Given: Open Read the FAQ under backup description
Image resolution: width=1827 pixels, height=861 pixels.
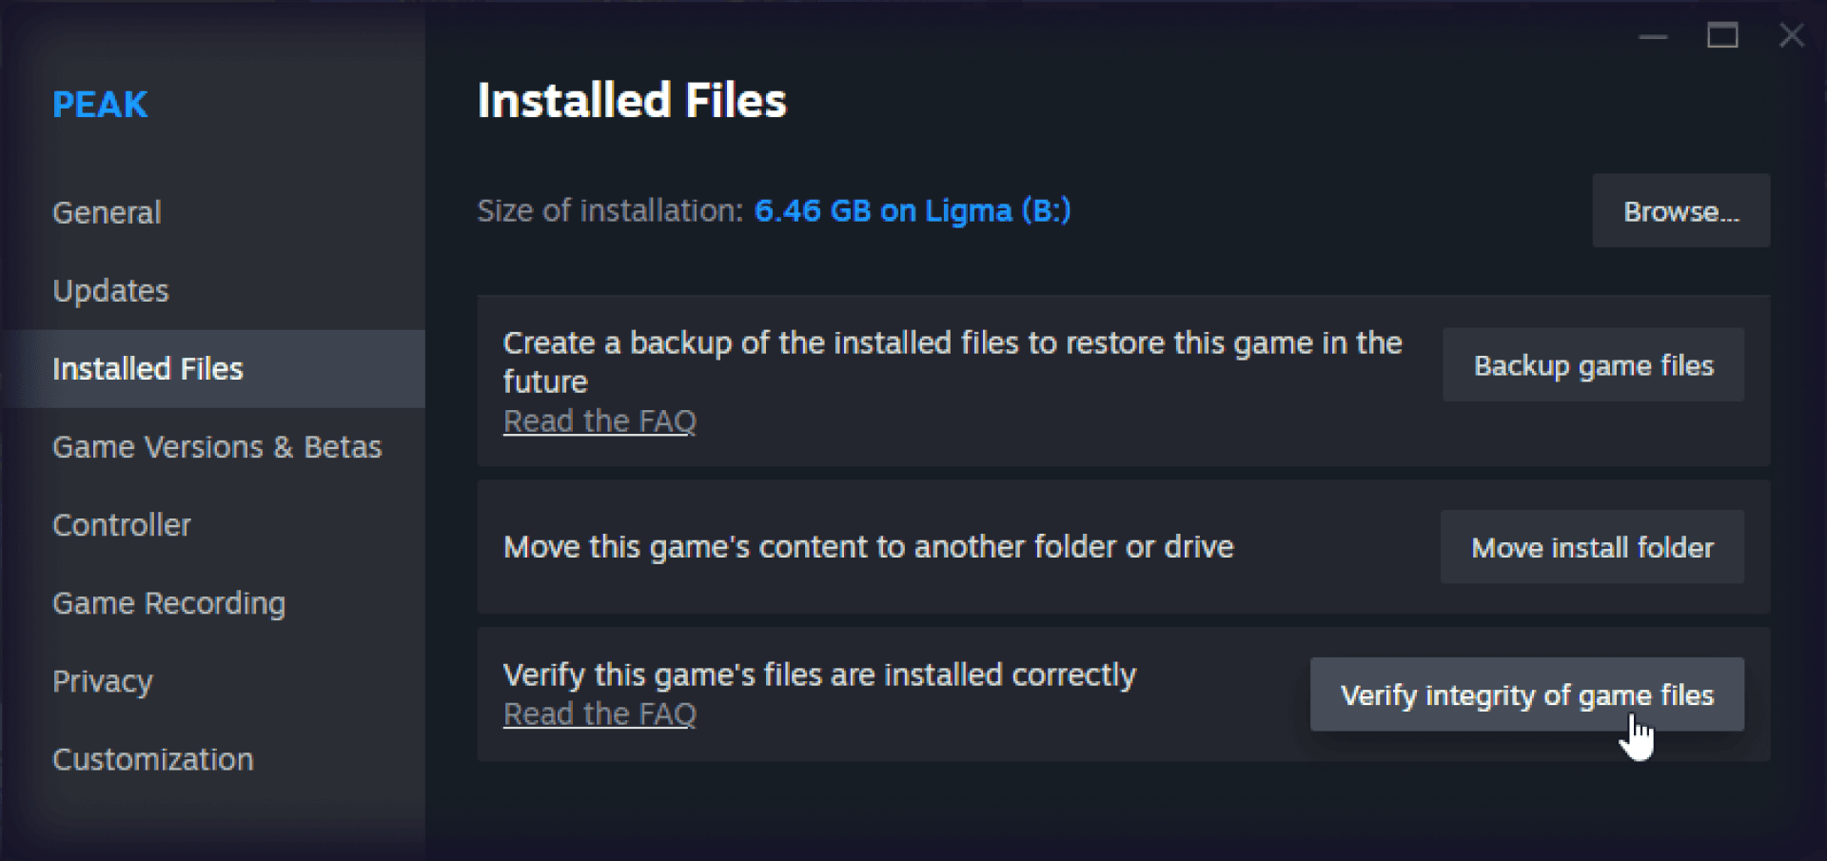Looking at the screenshot, I should click(599, 421).
